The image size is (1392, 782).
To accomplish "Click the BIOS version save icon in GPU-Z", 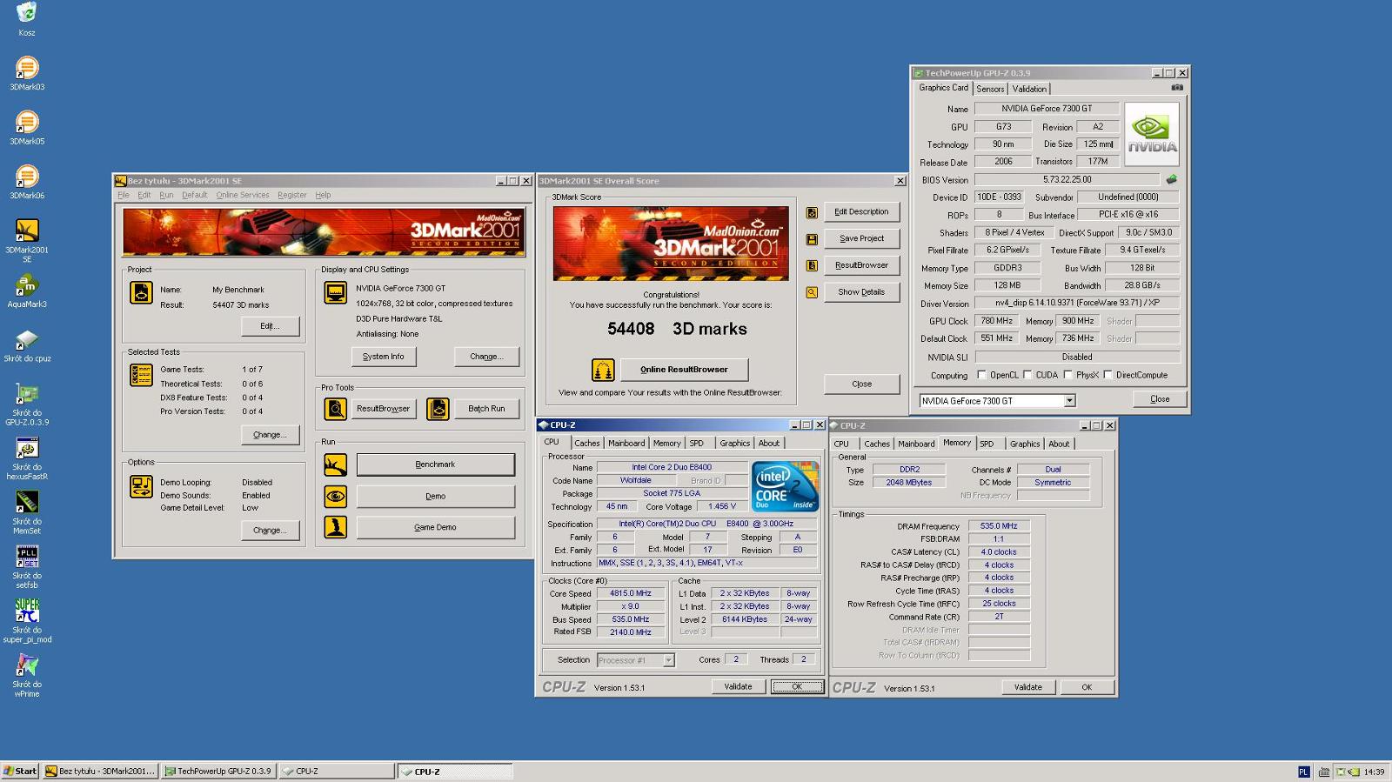I will 1172,179.
